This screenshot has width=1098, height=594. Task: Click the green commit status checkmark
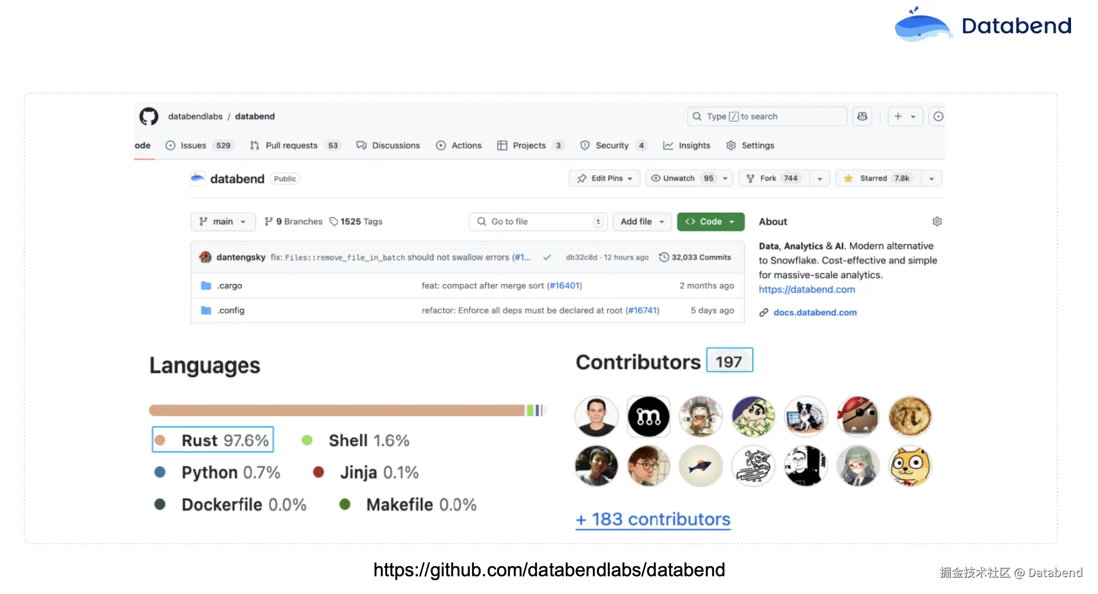pyautogui.click(x=547, y=257)
